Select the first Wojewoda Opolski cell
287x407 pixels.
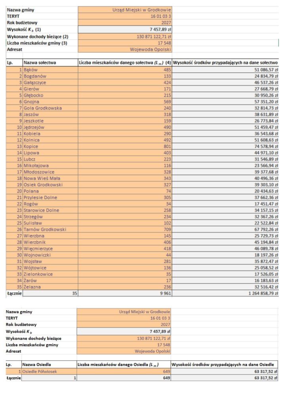click(125, 49)
